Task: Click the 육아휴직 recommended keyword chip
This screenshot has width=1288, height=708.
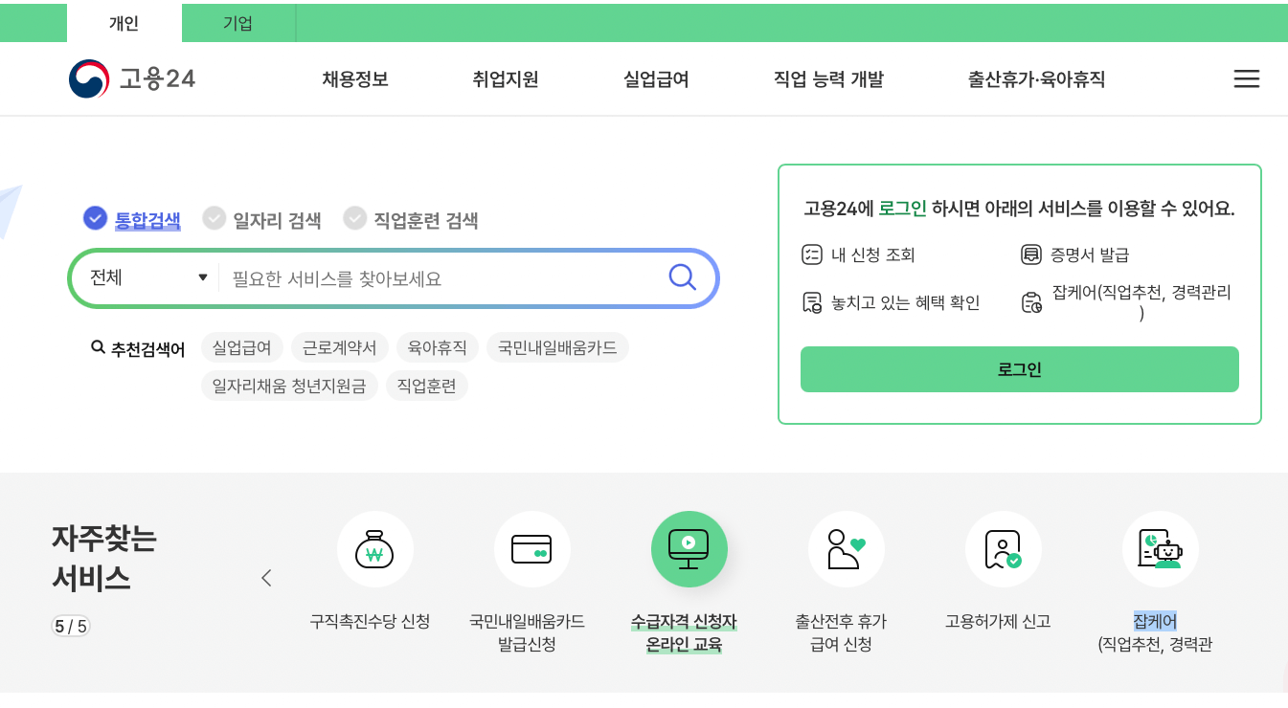Action: [438, 347]
